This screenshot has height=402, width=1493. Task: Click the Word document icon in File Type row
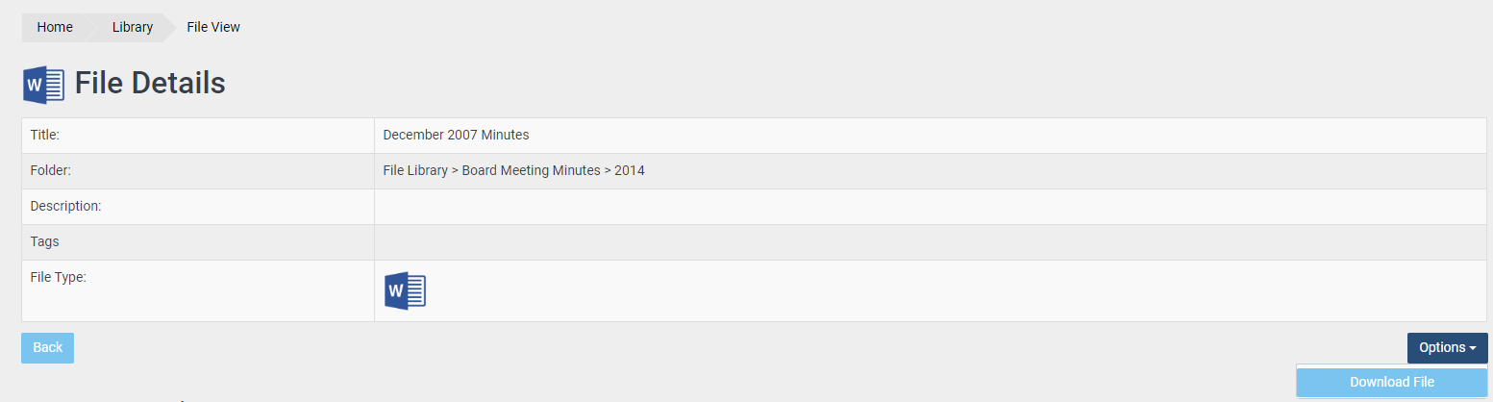click(405, 290)
